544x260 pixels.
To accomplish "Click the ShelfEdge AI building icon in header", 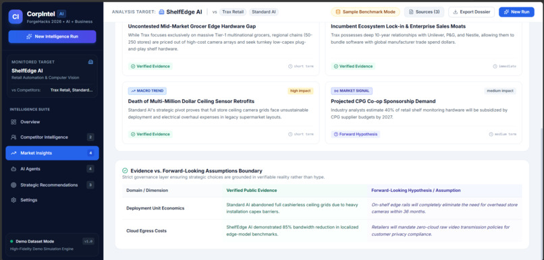I will 161,11.
